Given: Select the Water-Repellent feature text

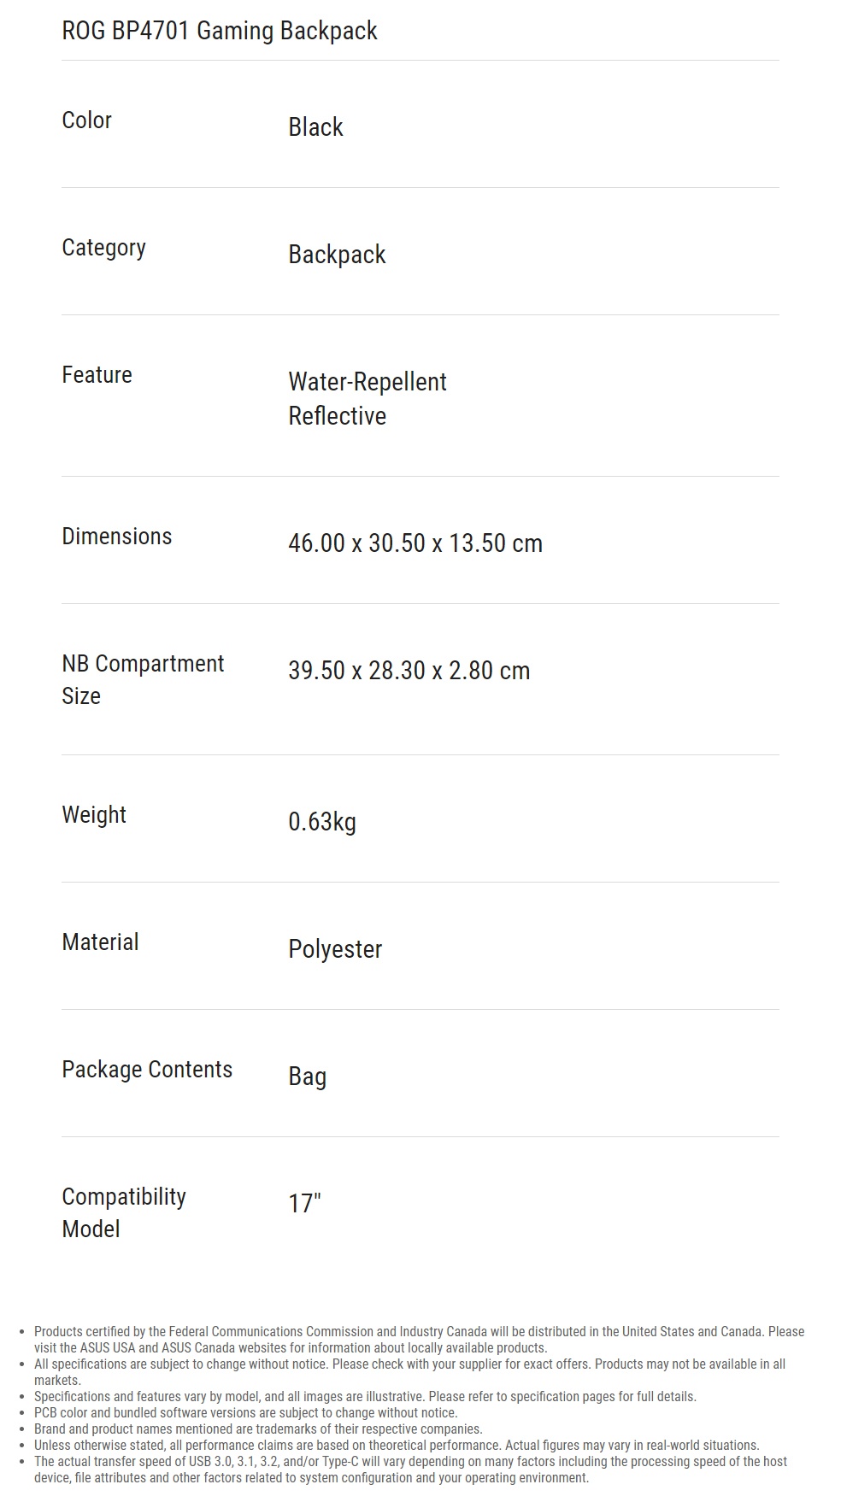Looking at the screenshot, I should pos(367,382).
